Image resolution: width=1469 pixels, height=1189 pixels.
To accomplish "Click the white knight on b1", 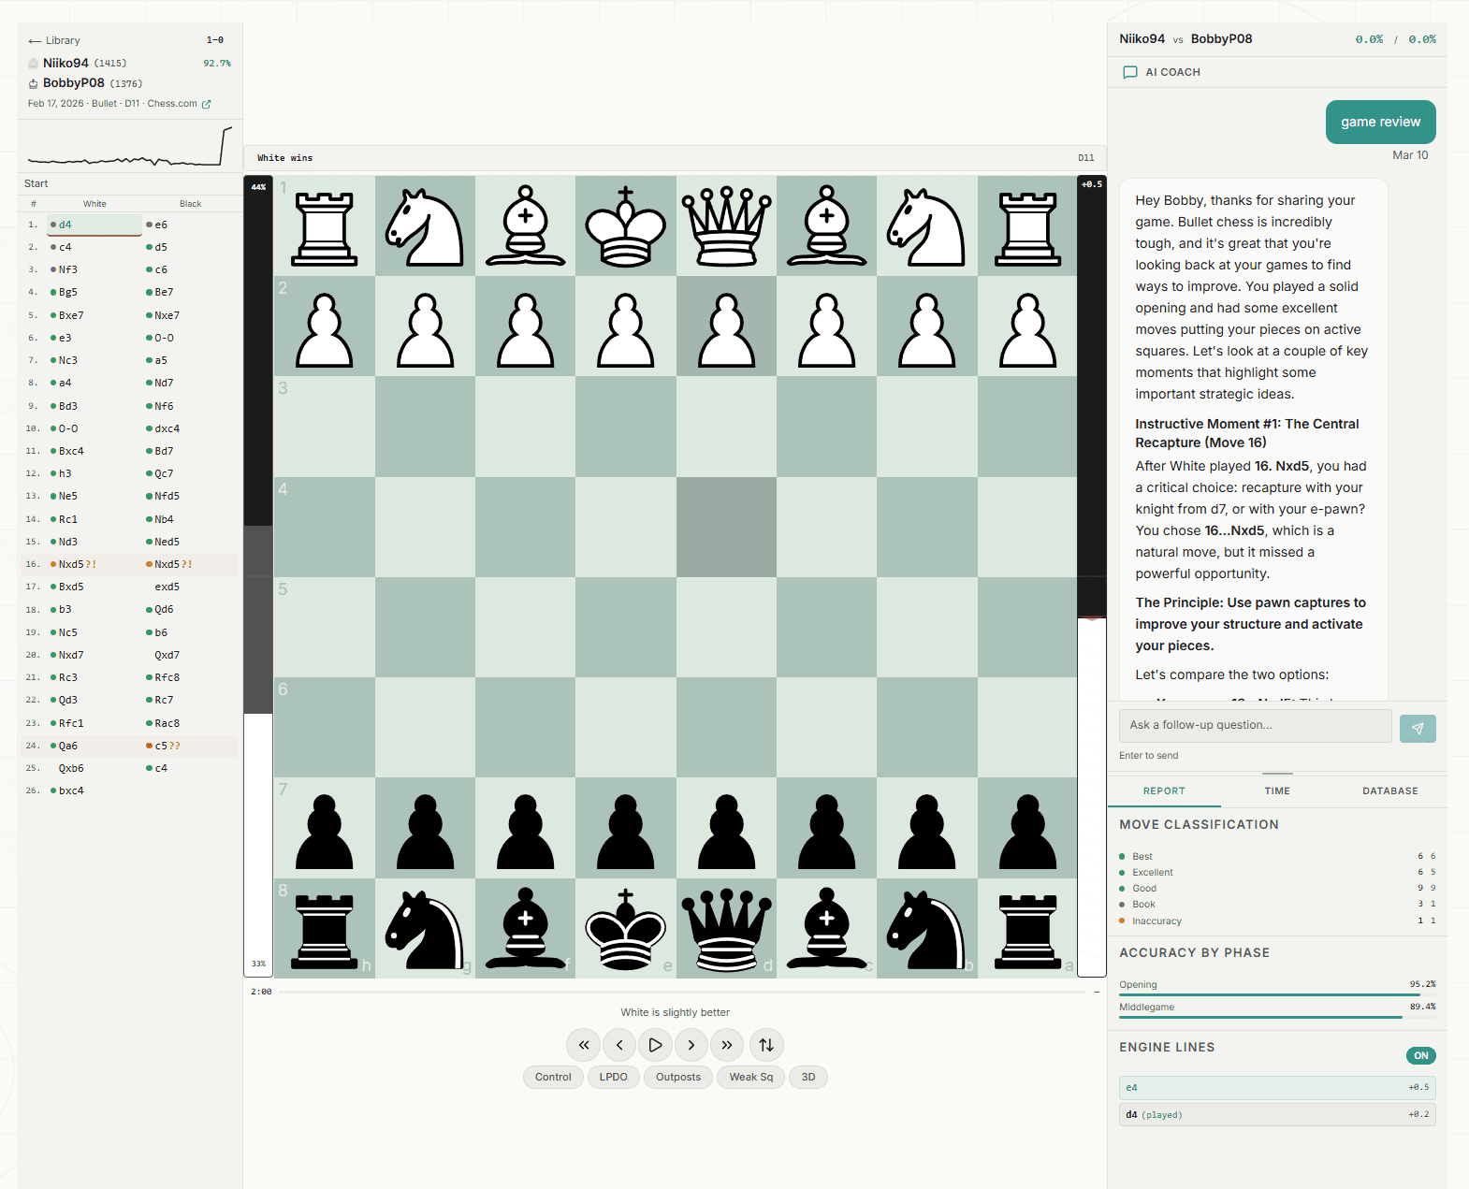I will coord(926,225).
